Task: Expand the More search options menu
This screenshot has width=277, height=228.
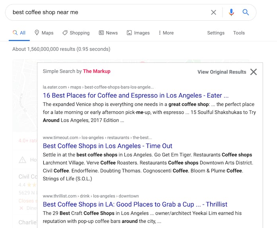Action: [x=166, y=33]
